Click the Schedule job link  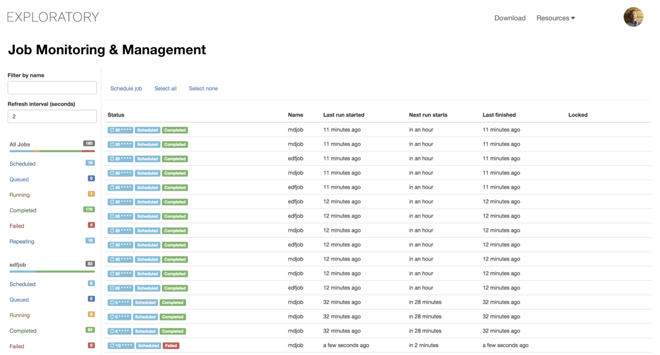pos(126,88)
